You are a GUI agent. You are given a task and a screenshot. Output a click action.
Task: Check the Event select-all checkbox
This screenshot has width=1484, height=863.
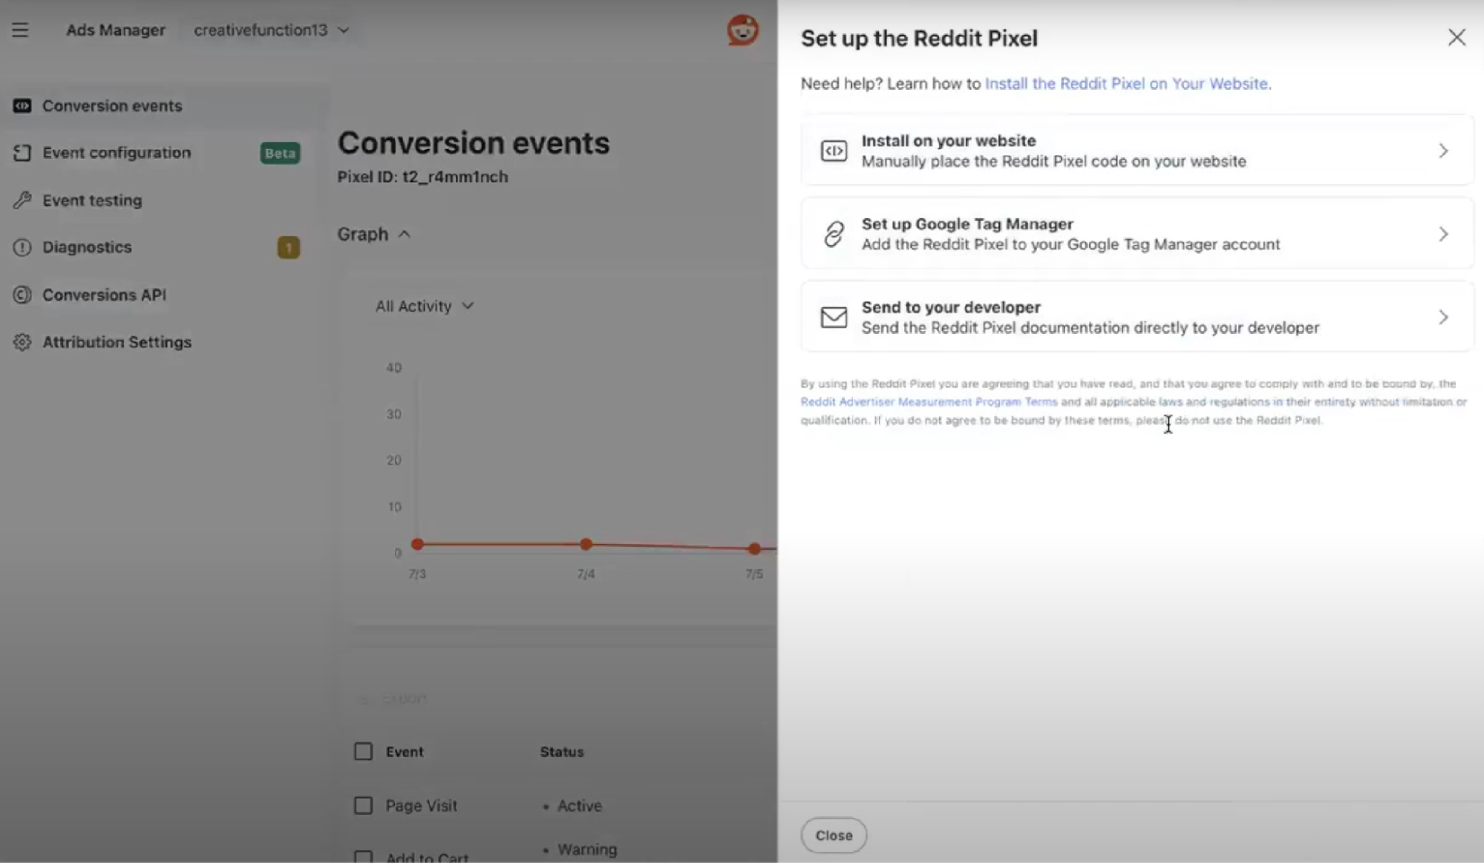point(363,751)
